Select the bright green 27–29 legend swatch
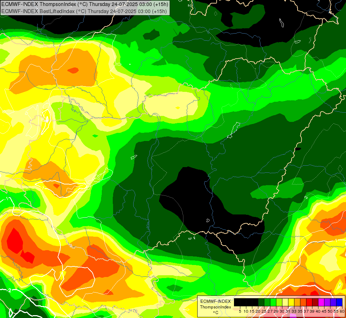Screen dimensions: 346x318 click(x=273, y=302)
